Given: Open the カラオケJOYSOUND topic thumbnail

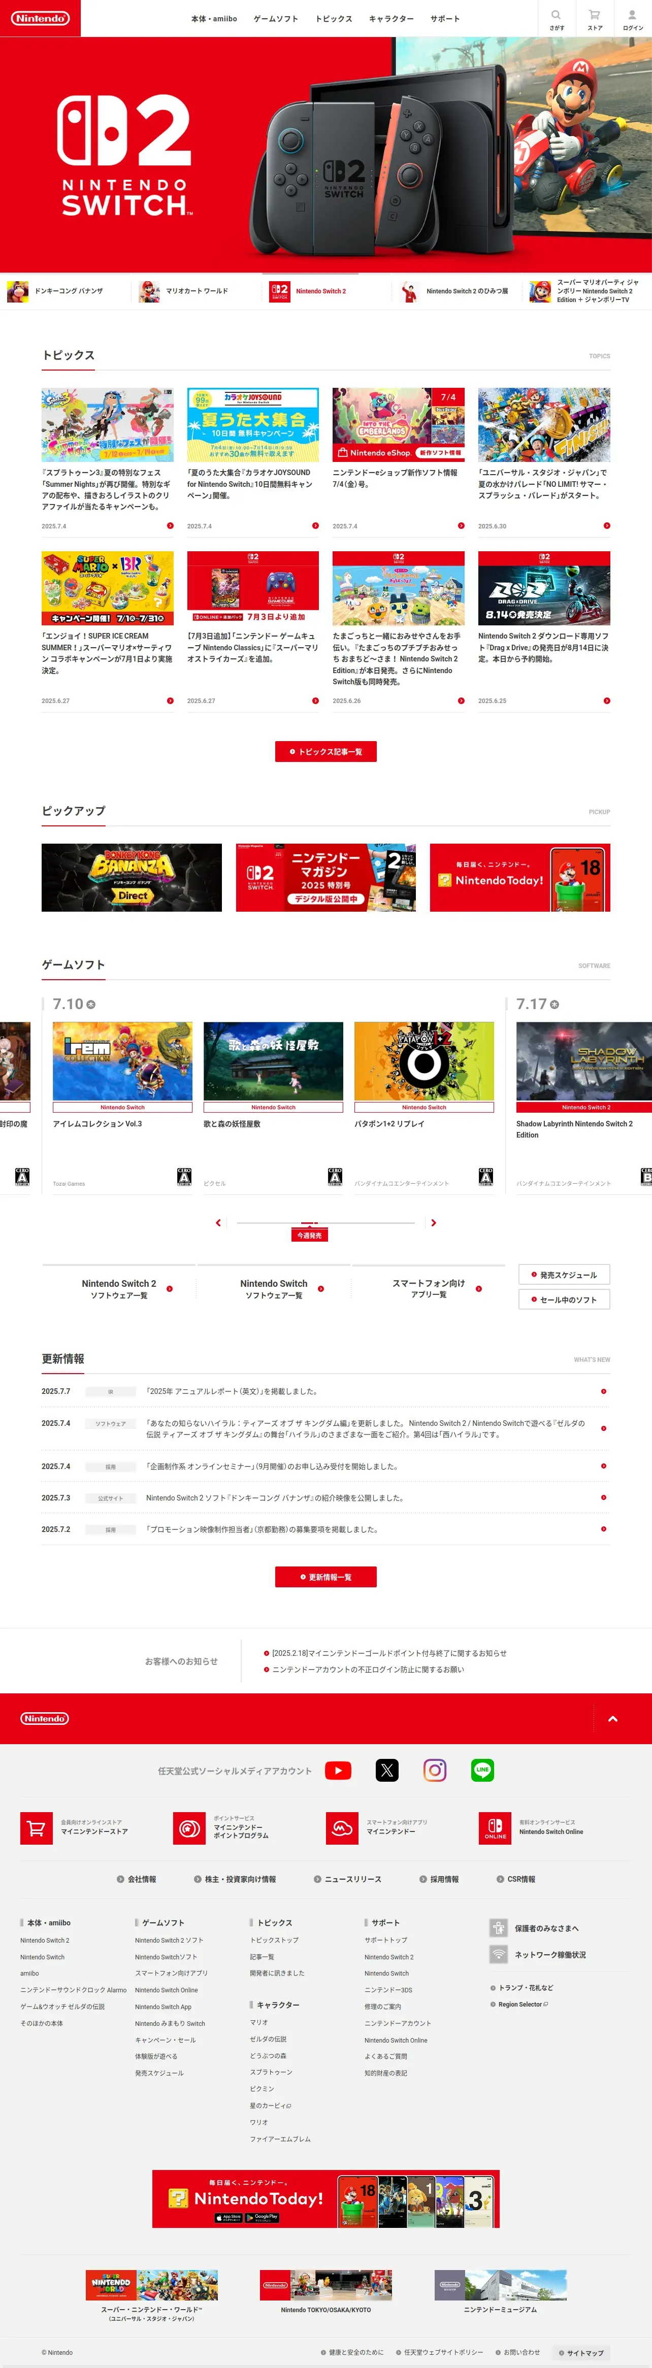Looking at the screenshot, I should pyautogui.click(x=253, y=425).
